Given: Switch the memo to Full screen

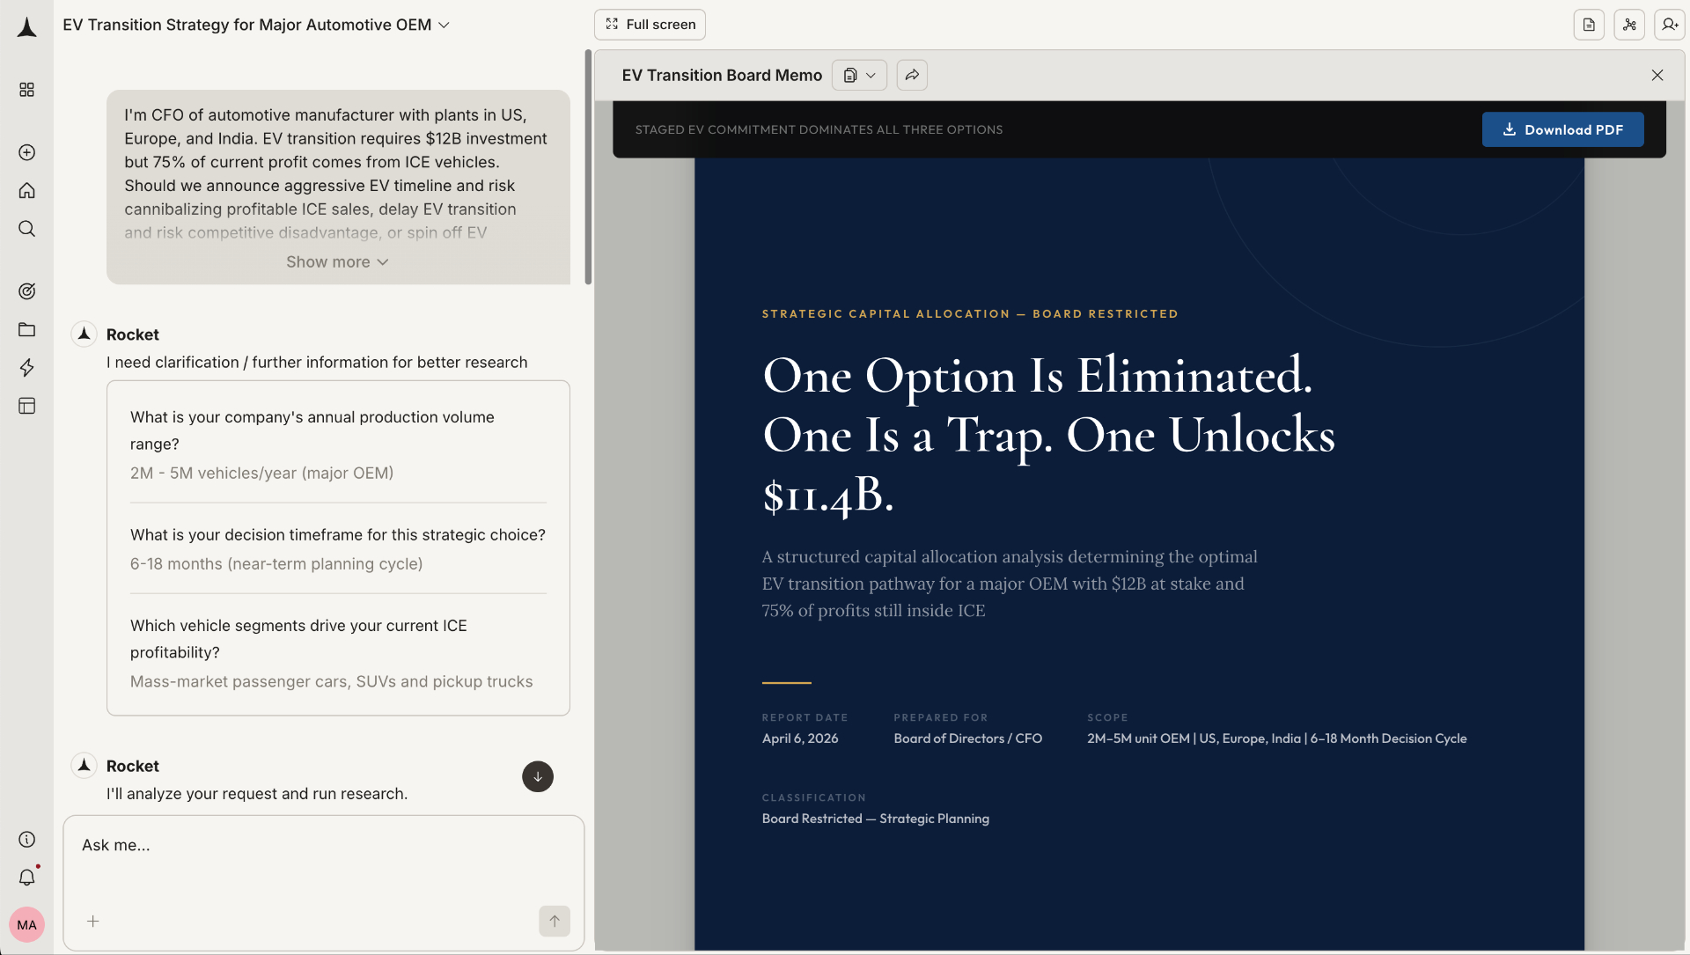Looking at the screenshot, I should point(650,24).
